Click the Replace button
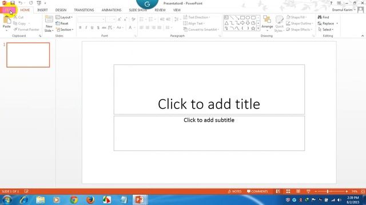366x205 pixels. point(328,23)
